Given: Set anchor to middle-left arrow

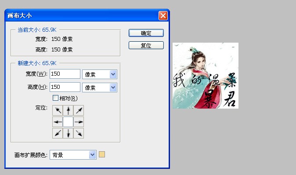Looking at the screenshot, I should (58, 122).
